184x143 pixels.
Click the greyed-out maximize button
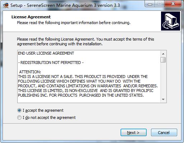[x=160, y=4]
